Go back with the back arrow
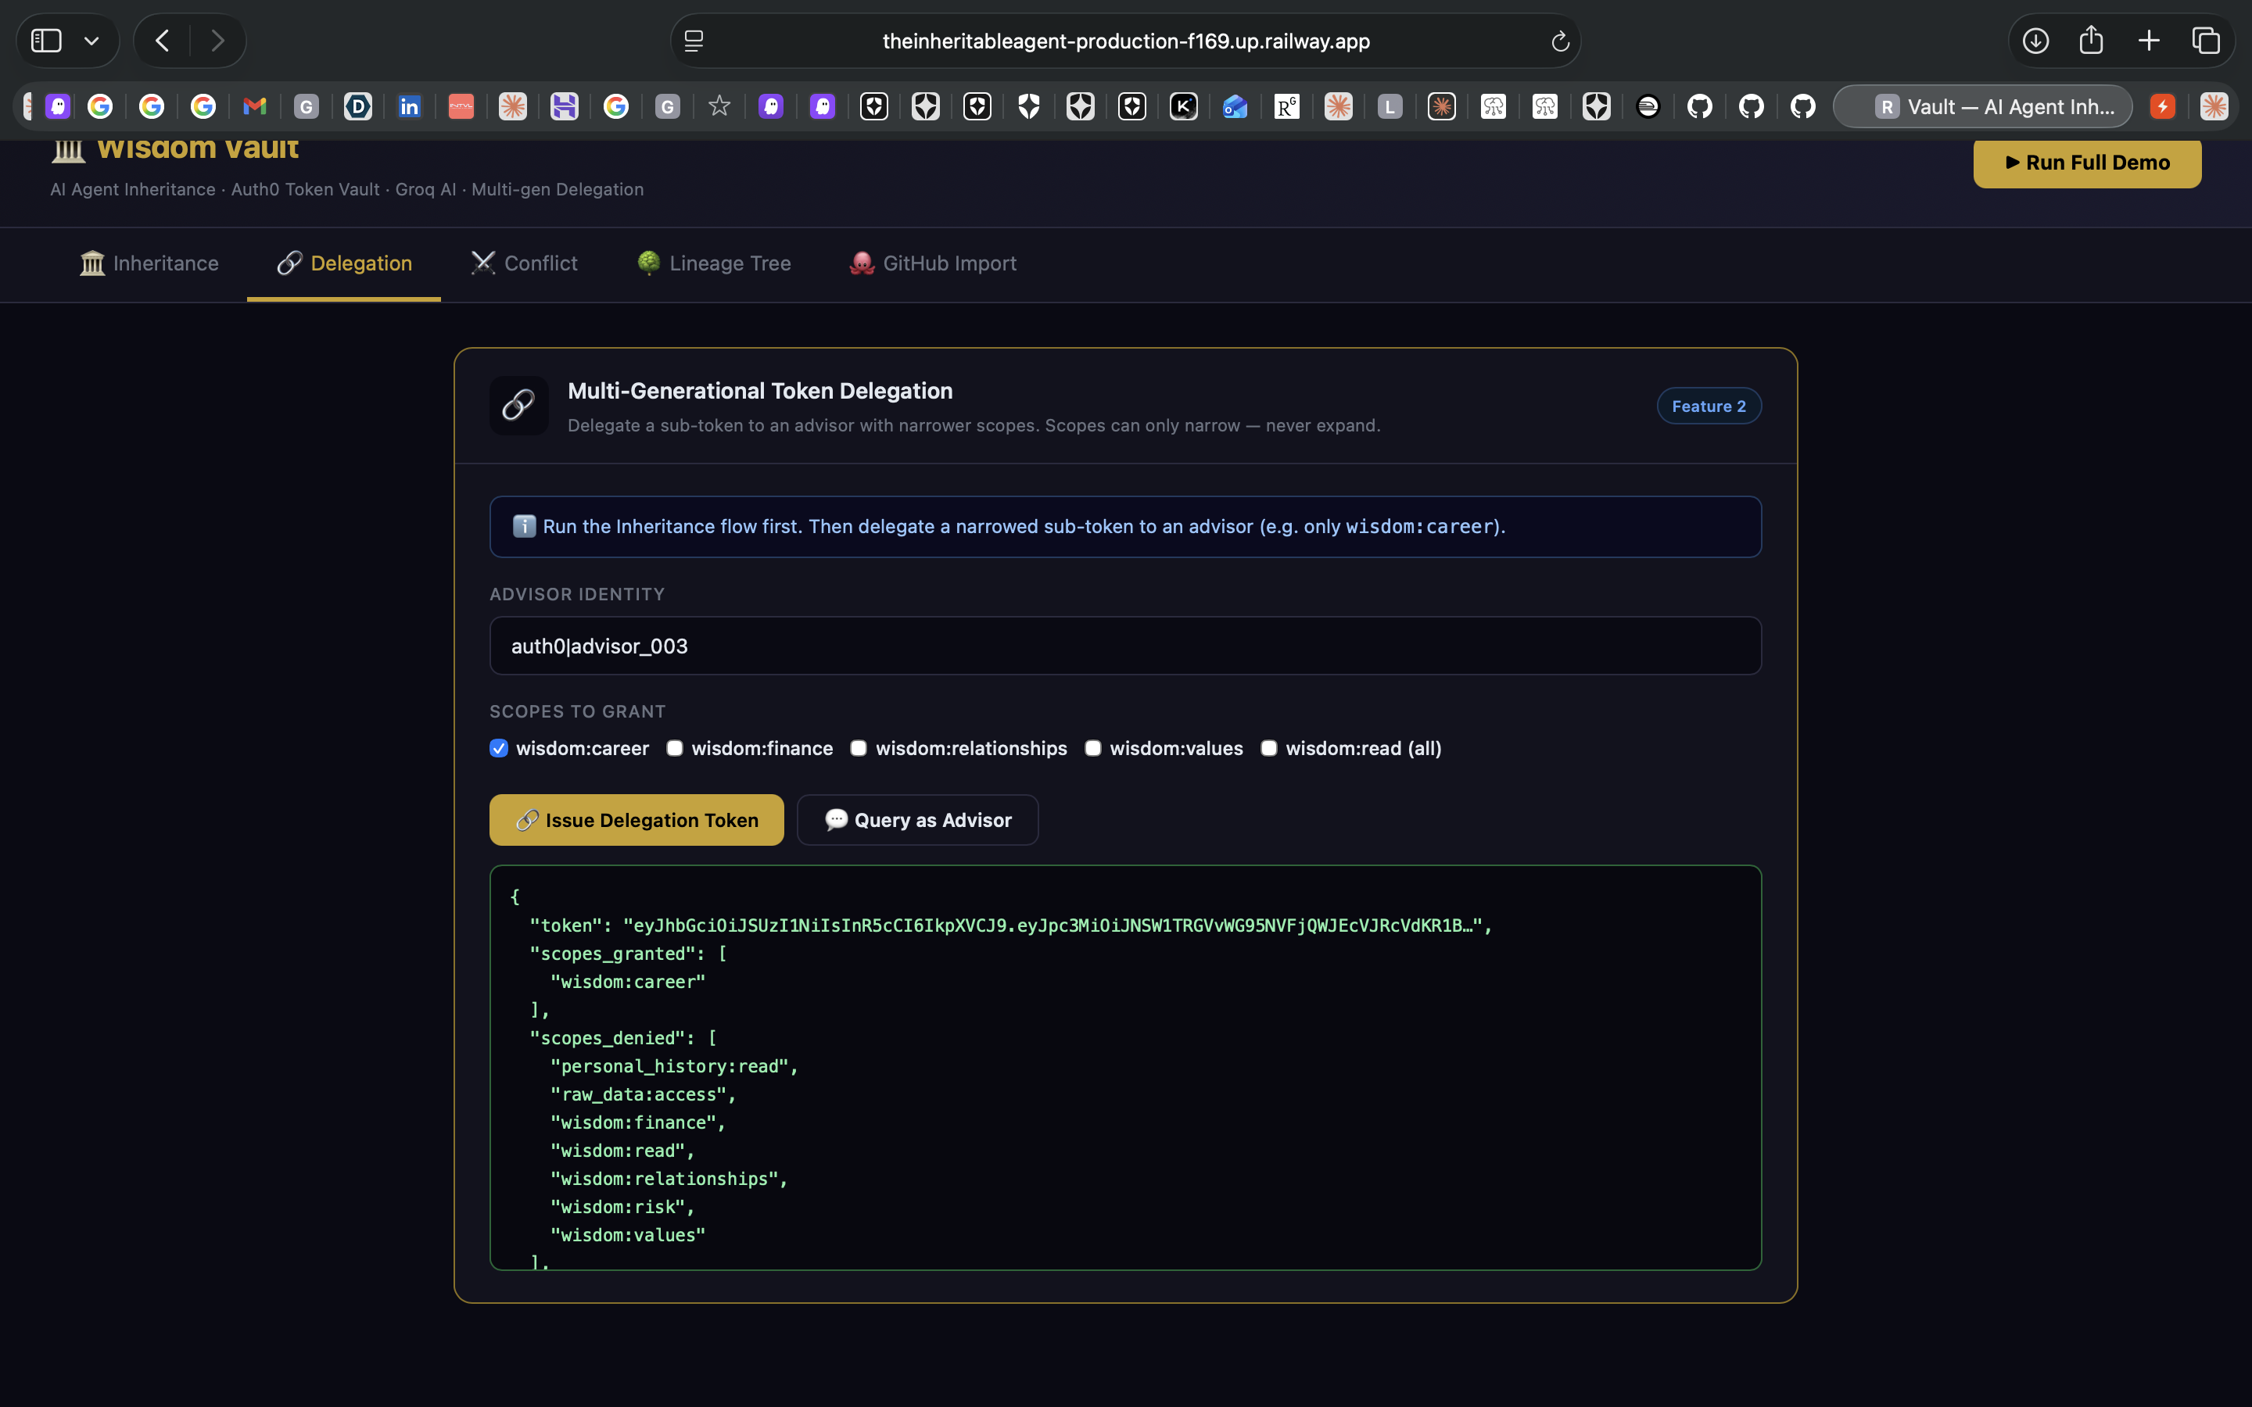The width and height of the screenshot is (2252, 1407). pos(163,41)
